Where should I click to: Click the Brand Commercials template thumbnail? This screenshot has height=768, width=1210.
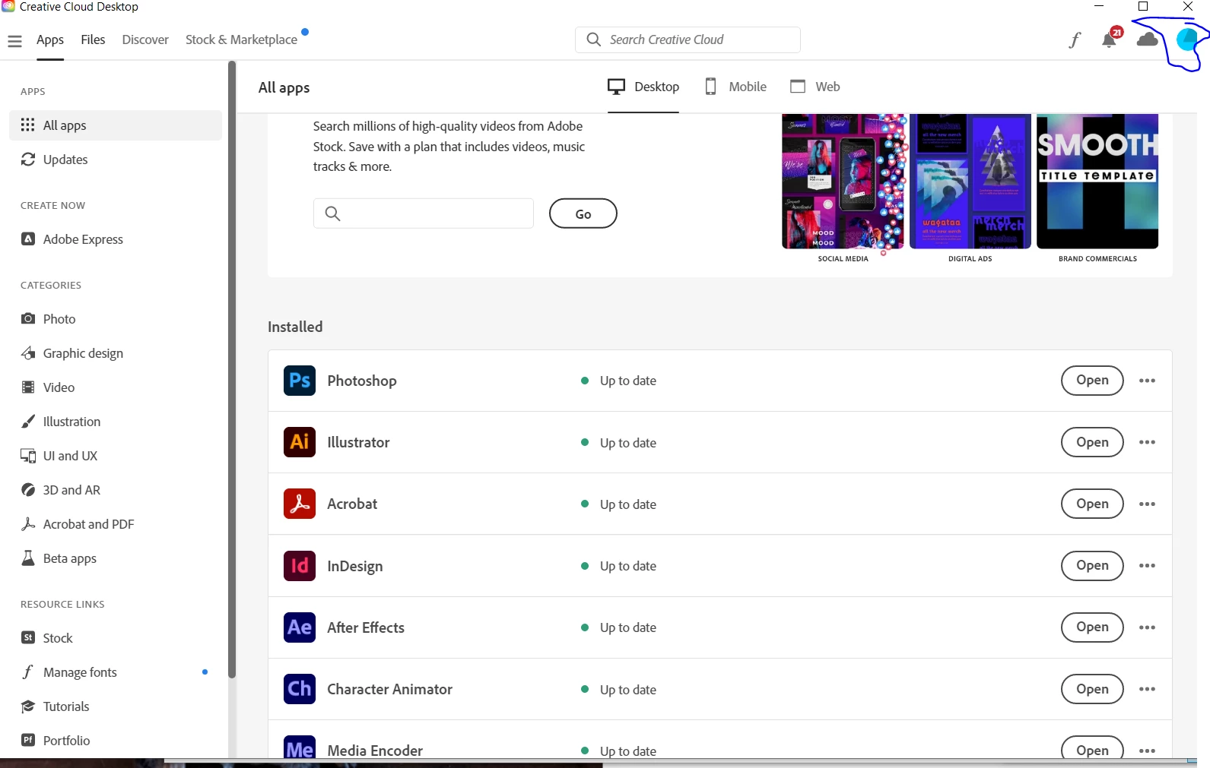[1097, 182]
